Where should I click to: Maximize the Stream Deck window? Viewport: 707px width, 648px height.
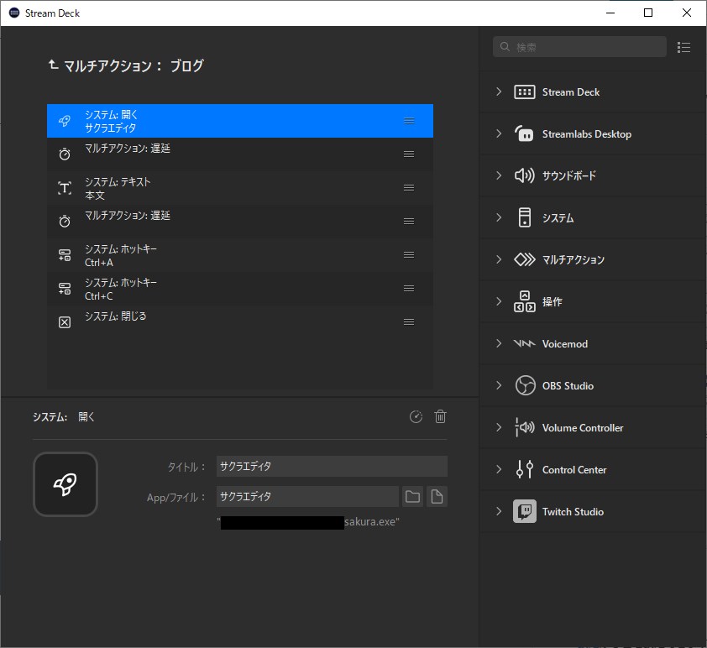tap(648, 13)
